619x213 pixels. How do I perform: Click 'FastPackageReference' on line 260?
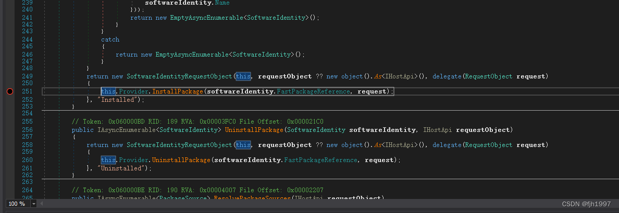(320, 160)
